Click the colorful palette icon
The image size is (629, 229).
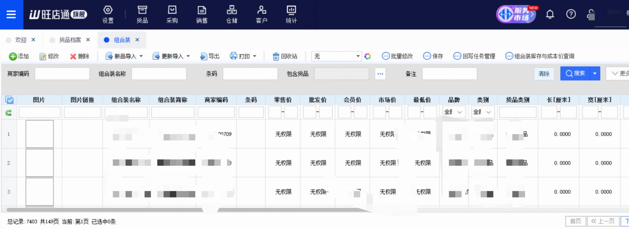point(367,56)
